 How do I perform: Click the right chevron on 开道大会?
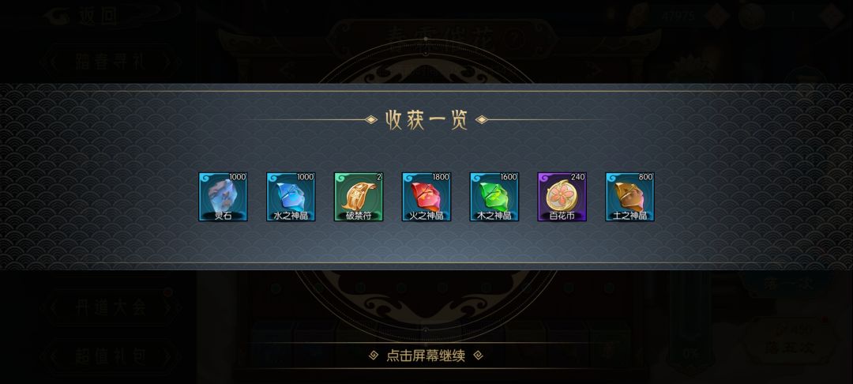[x=167, y=308]
